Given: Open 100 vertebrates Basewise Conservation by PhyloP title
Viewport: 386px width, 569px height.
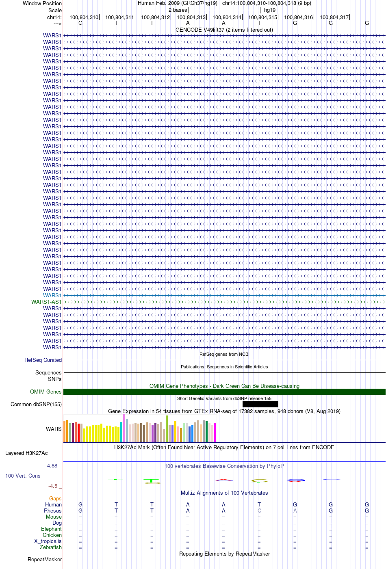Looking at the screenshot, I should coord(224,466).
